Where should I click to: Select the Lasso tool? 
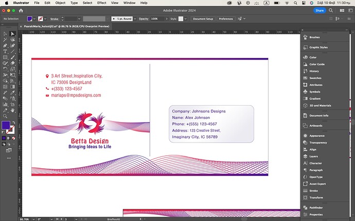point(13,39)
